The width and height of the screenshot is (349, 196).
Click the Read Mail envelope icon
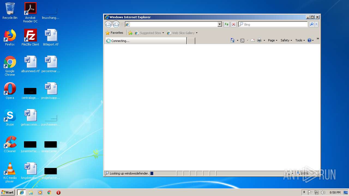coord(253,40)
